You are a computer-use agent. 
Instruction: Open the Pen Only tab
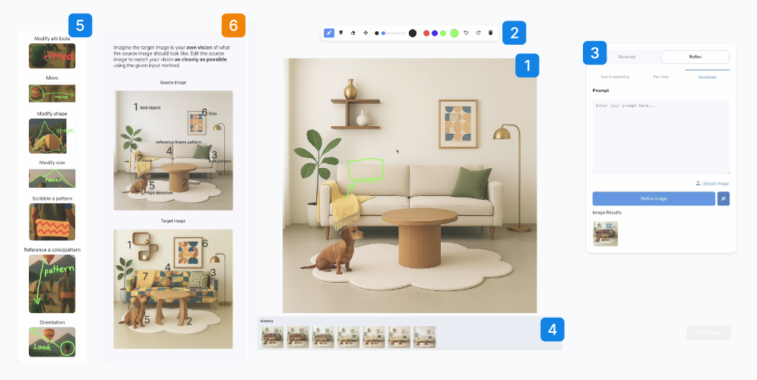pos(661,77)
